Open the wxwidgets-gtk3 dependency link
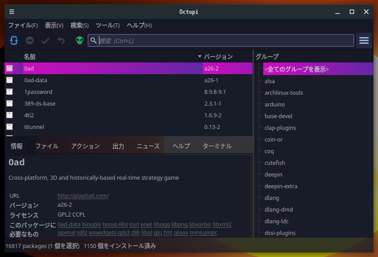The width and height of the screenshot is (378, 257). click(109, 232)
